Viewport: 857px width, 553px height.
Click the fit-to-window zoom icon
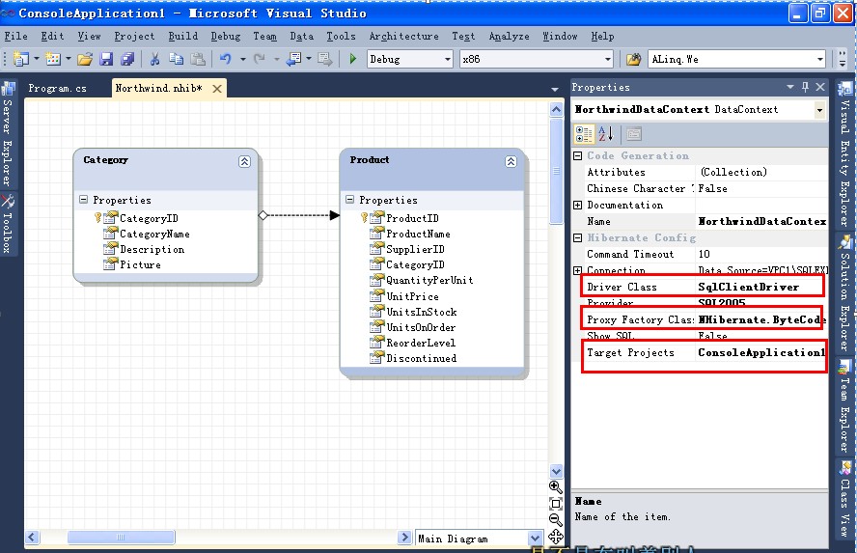[x=555, y=504]
